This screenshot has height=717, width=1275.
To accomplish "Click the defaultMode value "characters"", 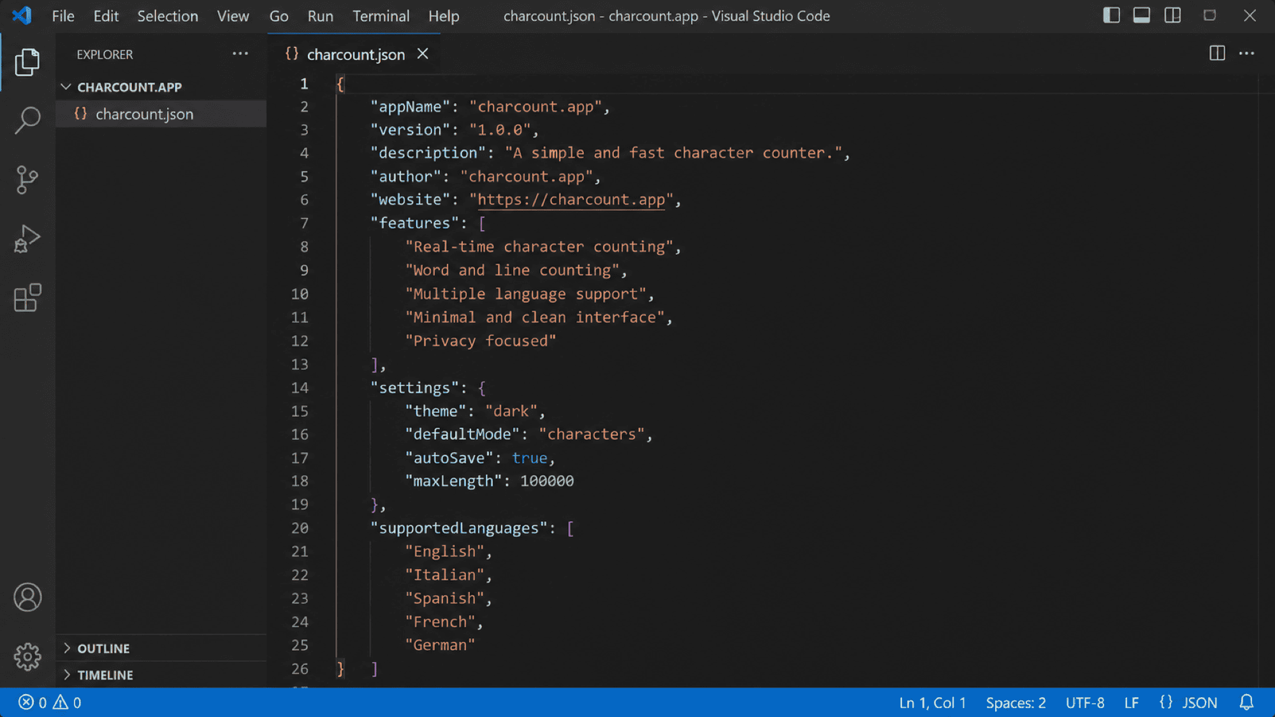I will pyautogui.click(x=592, y=434).
